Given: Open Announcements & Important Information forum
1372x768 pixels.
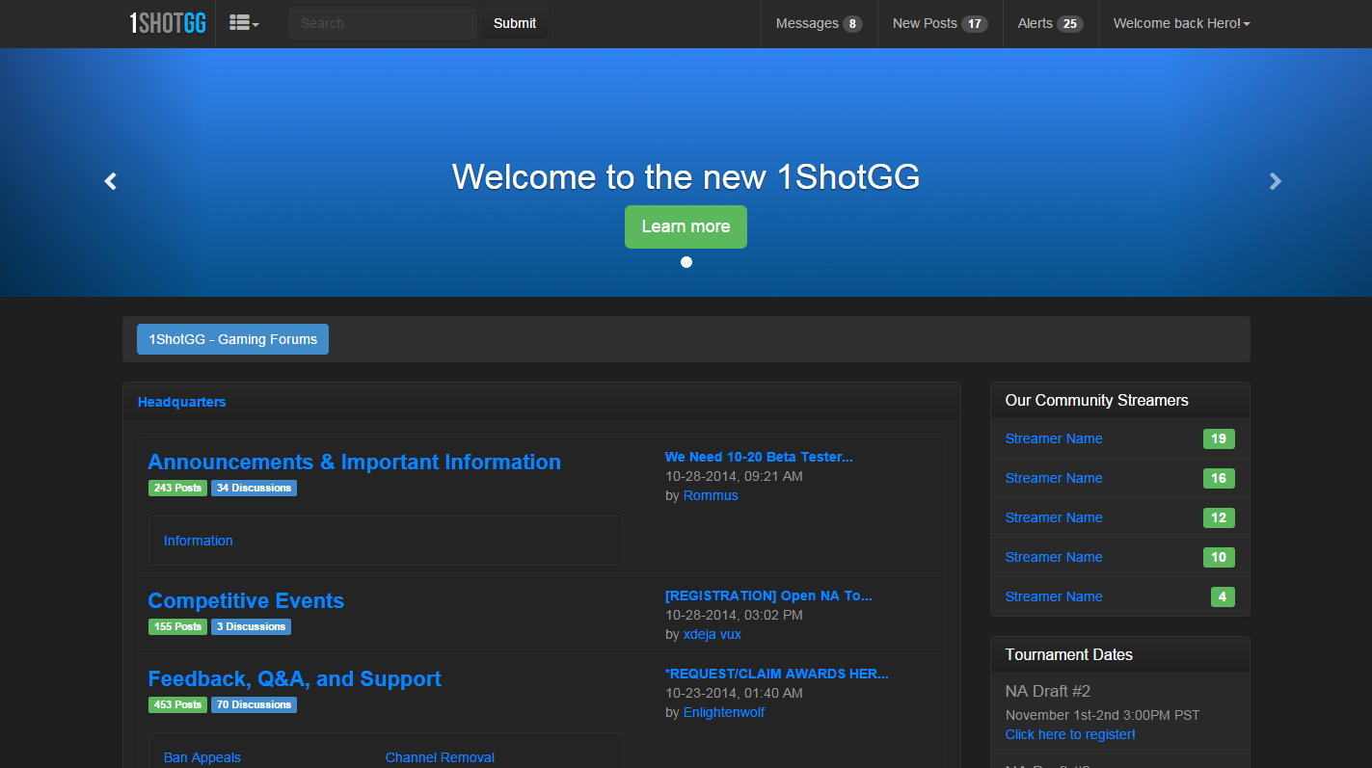Looking at the screenshot, I should pyautogui.click(x=354, y=462).
